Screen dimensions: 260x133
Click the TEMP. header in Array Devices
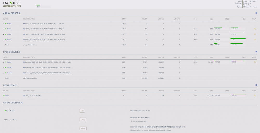(x=123, y=19)
